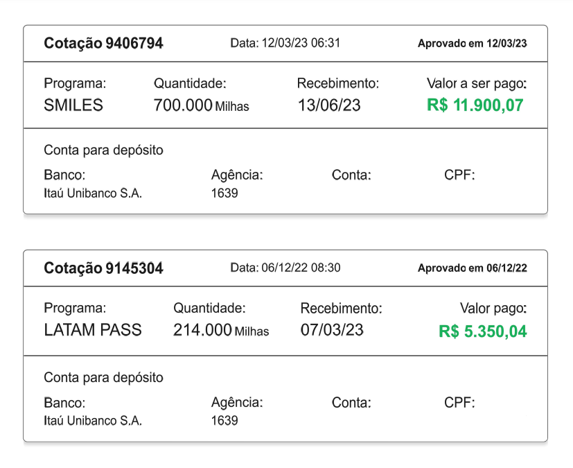Click the R$ 11.900,07 payment value

[475, 105]
